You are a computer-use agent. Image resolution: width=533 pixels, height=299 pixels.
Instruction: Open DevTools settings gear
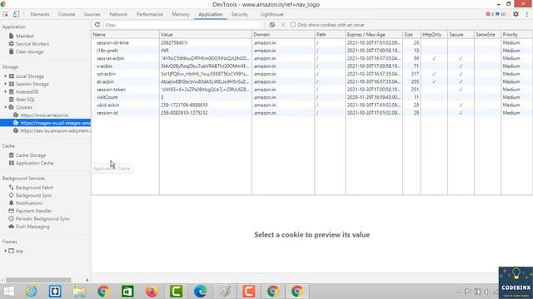click(516, 14)
